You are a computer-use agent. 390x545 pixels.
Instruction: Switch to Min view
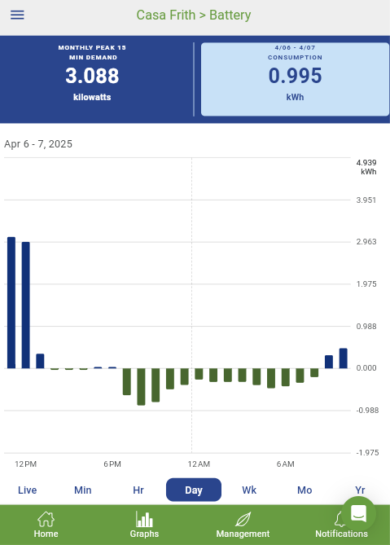click(83, 490)
